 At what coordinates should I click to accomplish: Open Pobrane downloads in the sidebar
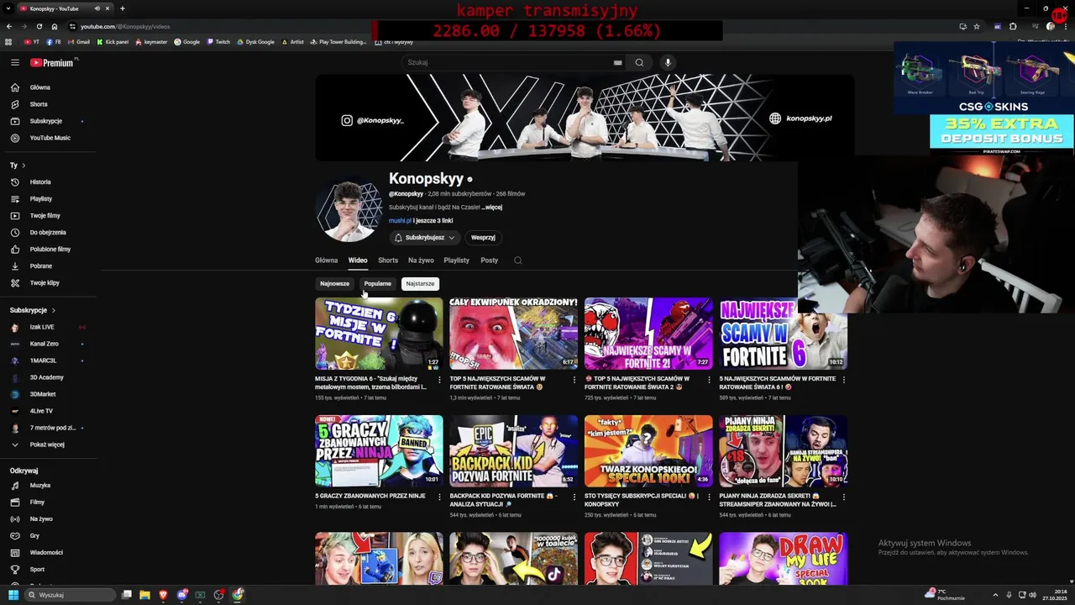40,266
